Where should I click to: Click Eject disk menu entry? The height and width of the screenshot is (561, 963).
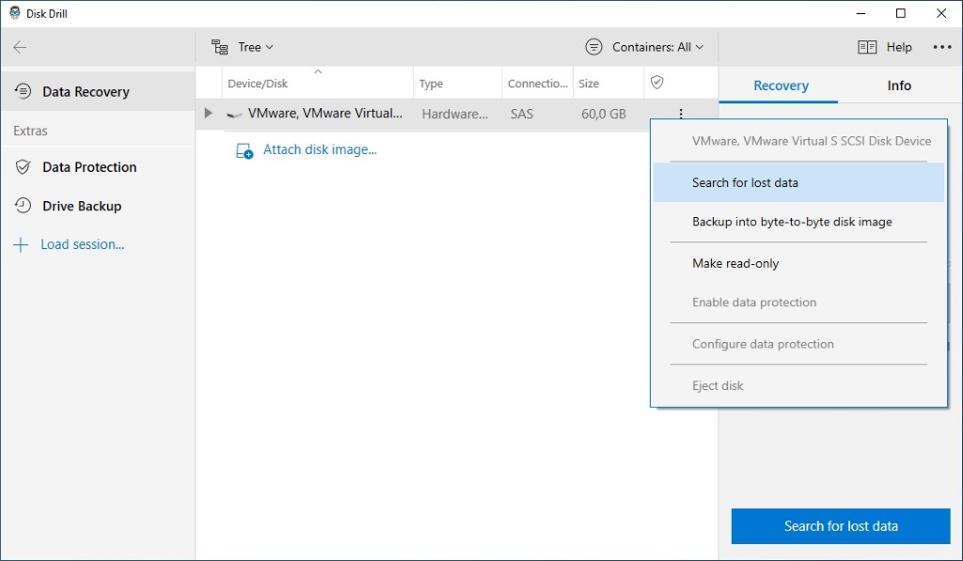tap(798, 385)
